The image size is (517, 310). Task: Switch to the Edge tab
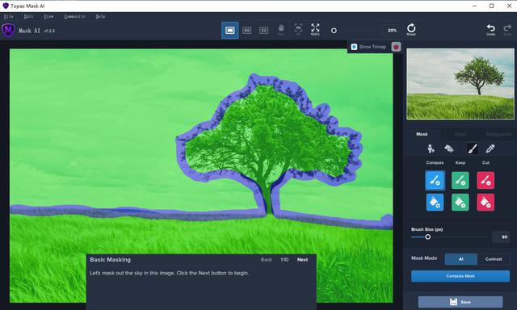tap(460, 134)
